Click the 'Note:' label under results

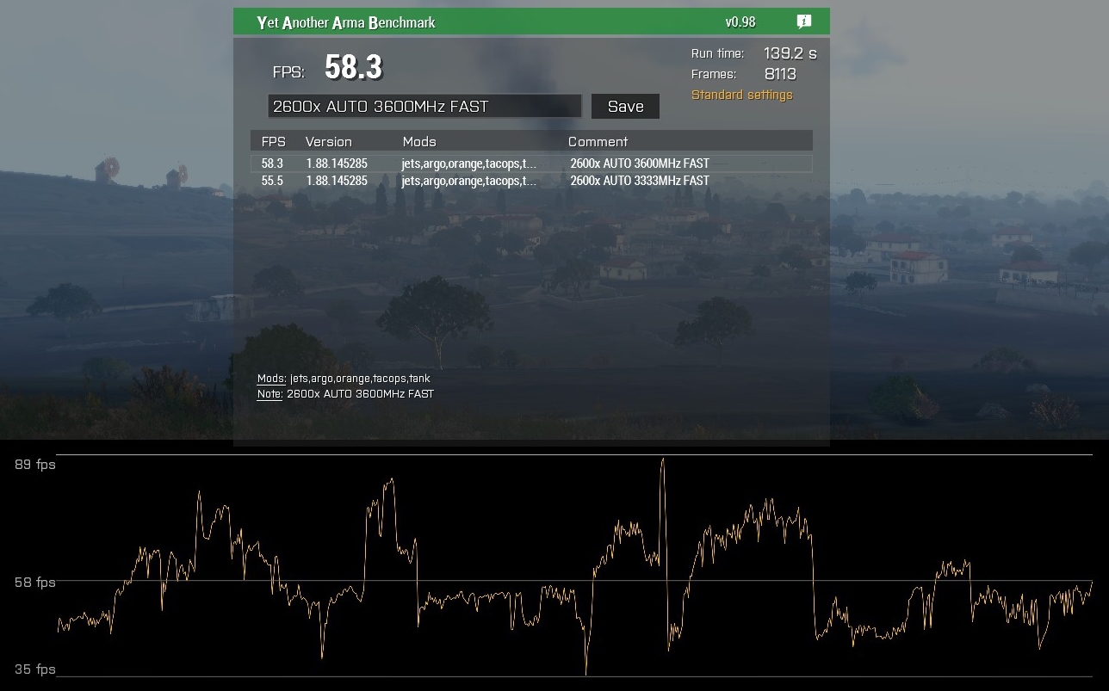click(x=270, y=394)
